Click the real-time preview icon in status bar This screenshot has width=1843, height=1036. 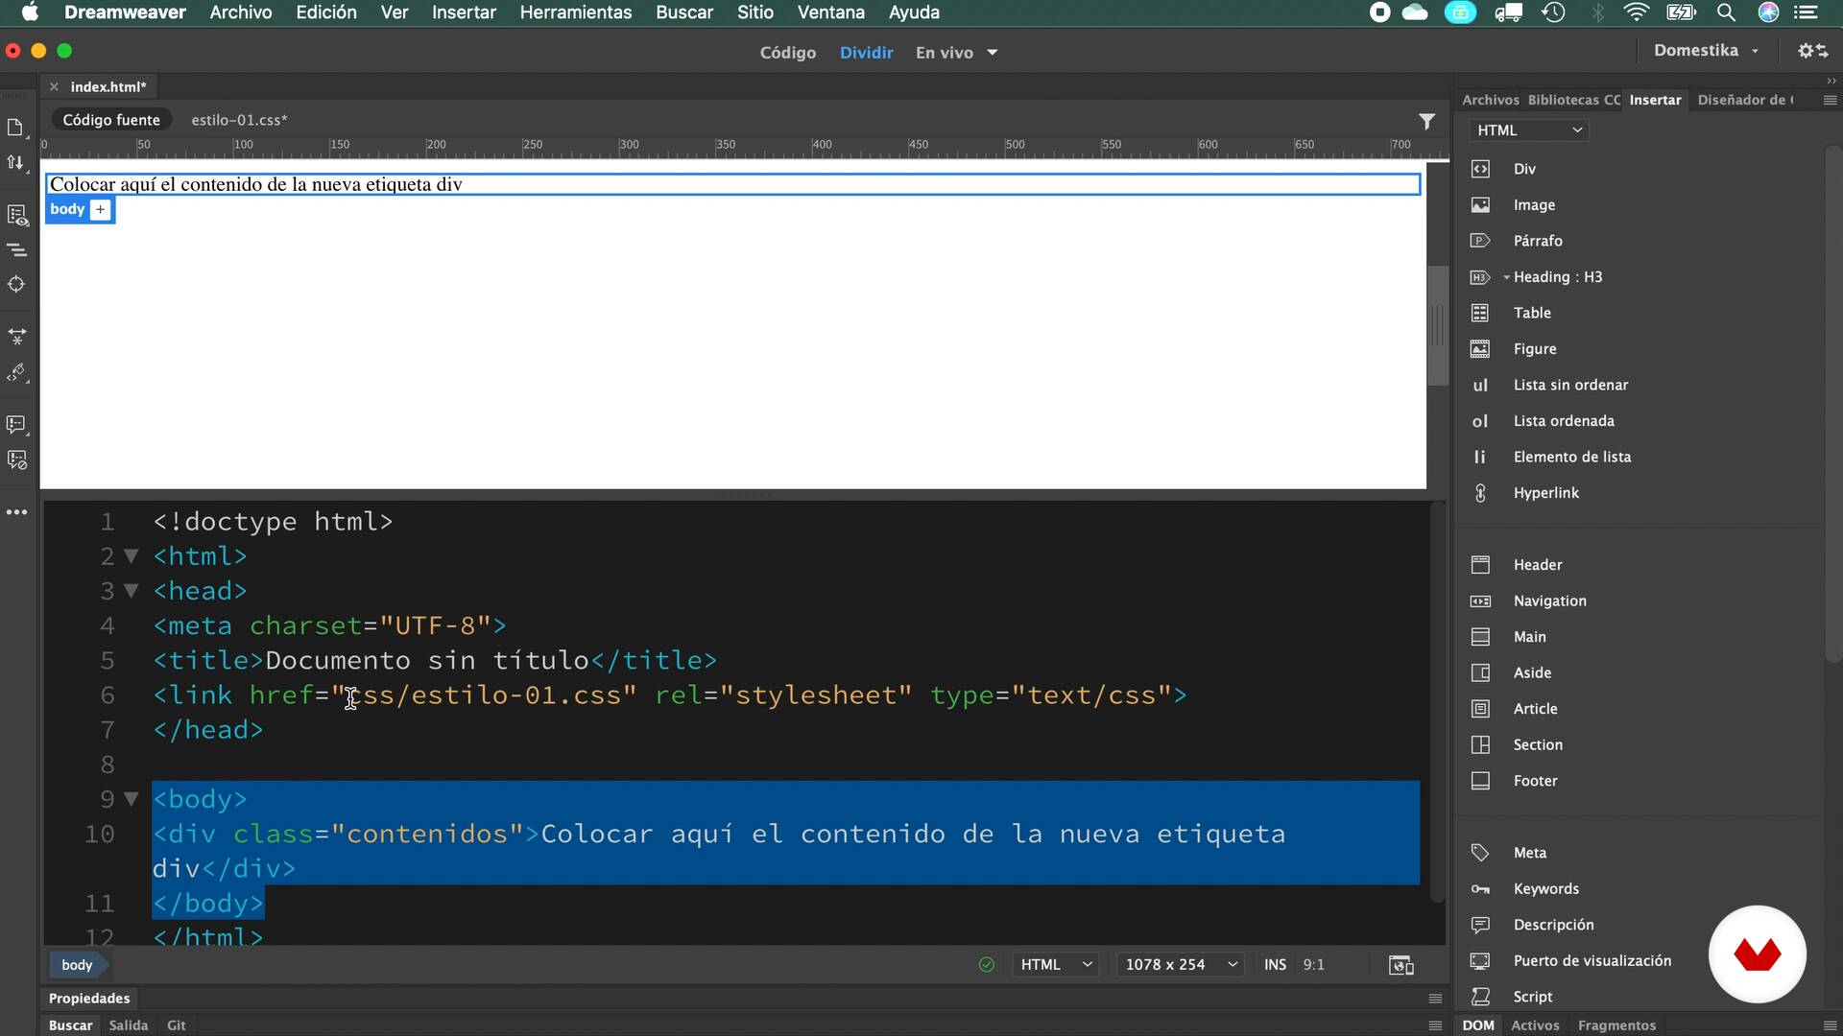(x=1400, y=965)
